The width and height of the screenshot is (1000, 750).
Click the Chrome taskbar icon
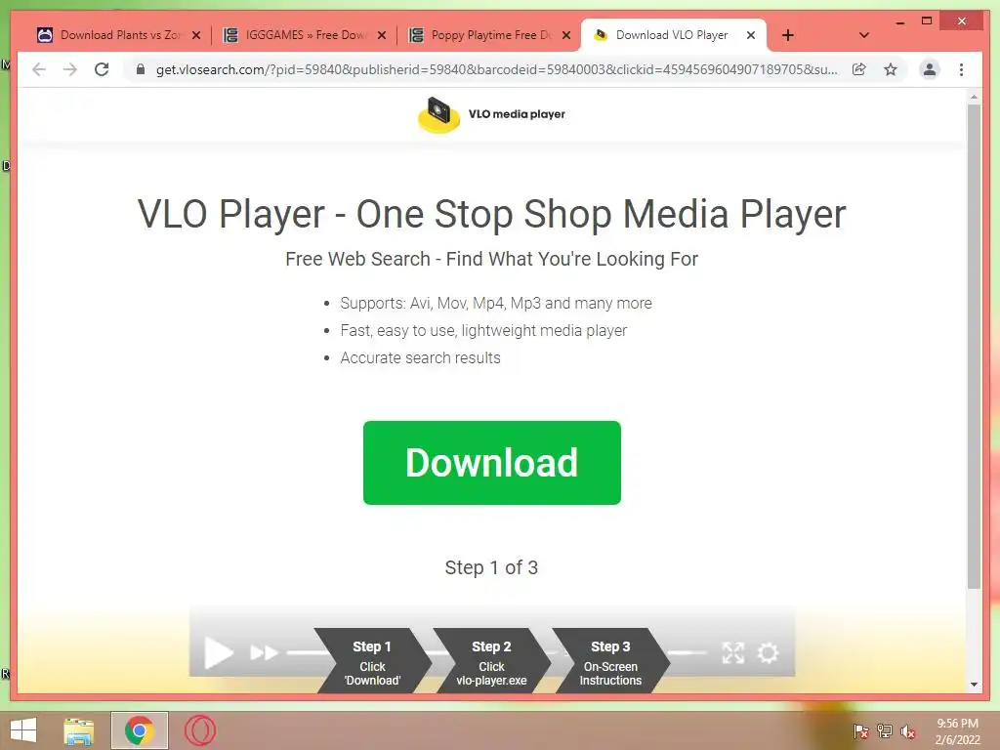tap(140, 730)
